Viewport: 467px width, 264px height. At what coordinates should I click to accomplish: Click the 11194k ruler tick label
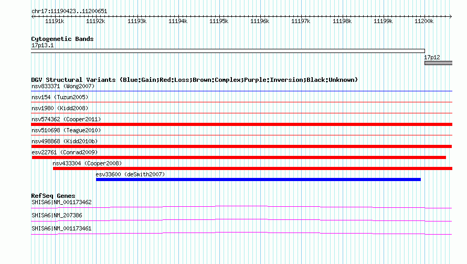click(178, 21)
